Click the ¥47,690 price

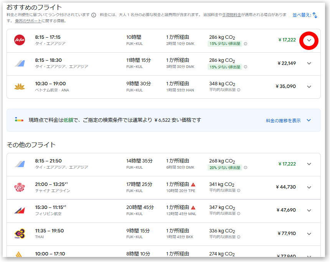point(286,210)
